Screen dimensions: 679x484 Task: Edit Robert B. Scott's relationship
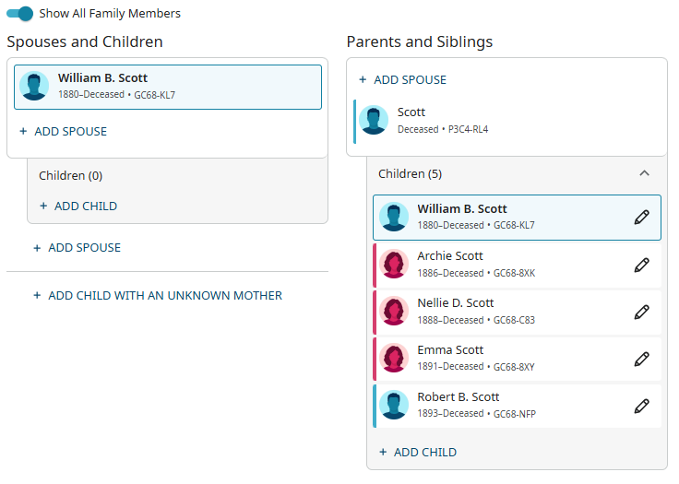[642, 406]
